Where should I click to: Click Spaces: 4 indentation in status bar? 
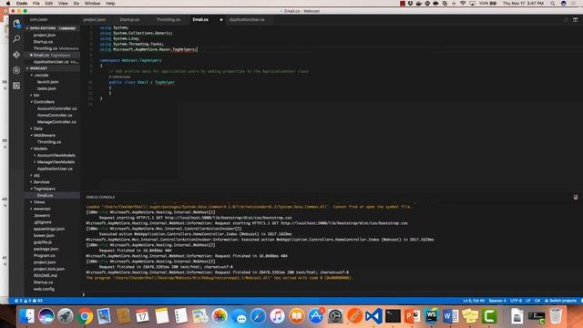coord(497,301)
